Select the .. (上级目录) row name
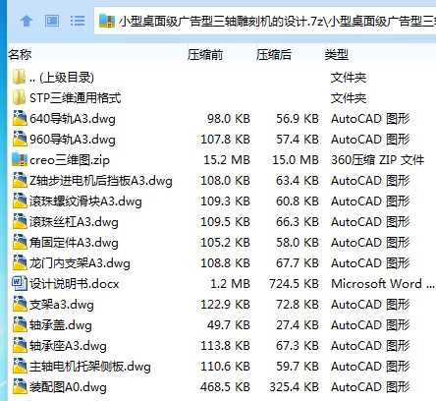The image size is (436, 401). (x=62, y=78)
